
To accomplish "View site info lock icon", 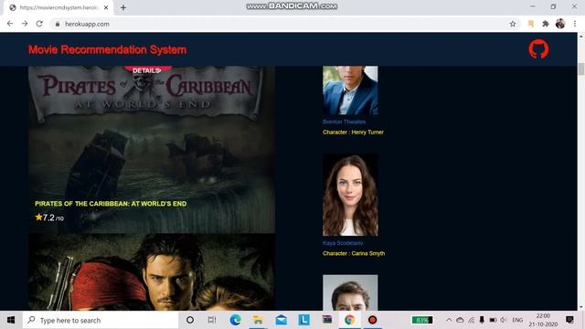I will (x=57, y=24).
